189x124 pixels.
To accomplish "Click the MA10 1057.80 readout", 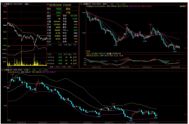I will (123, 6).
